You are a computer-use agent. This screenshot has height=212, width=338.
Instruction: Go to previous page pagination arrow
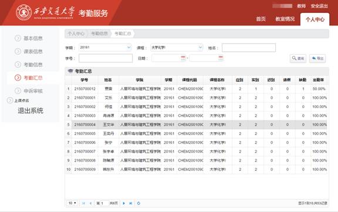coord(90,203)
